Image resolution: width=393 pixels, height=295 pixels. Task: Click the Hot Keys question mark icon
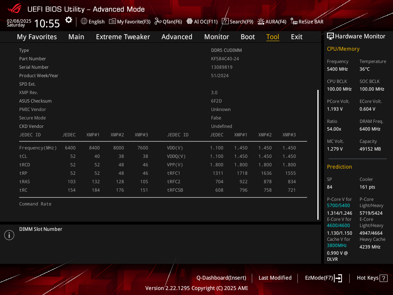click(x=383, y=278)
